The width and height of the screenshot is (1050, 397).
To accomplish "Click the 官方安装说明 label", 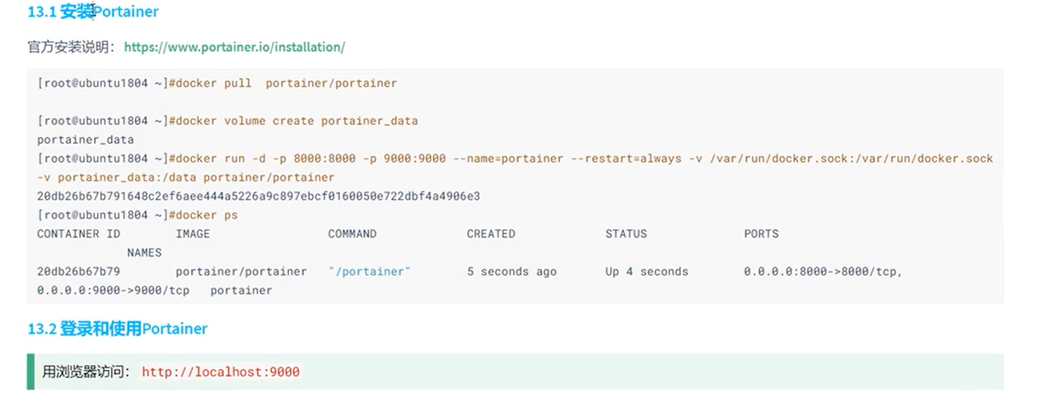I will pyautogui.click(x=73, y=47).
